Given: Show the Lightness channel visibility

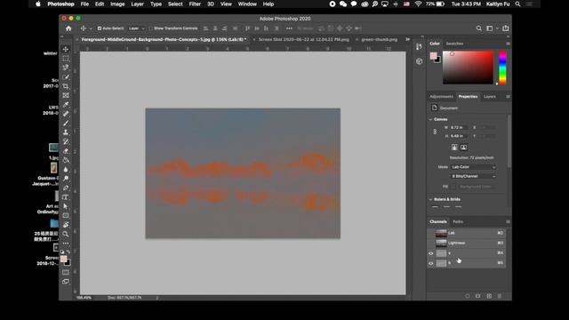Looking at the screenshot, I should coord(431,243).
